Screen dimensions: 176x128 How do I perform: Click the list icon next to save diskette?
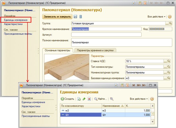(x=81, y=17)
